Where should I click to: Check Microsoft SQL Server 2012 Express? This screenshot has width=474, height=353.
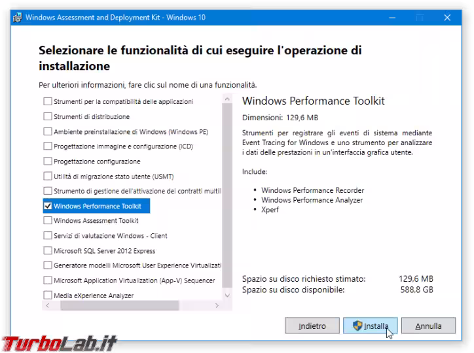pyautogui.click(x=47, y=250)
